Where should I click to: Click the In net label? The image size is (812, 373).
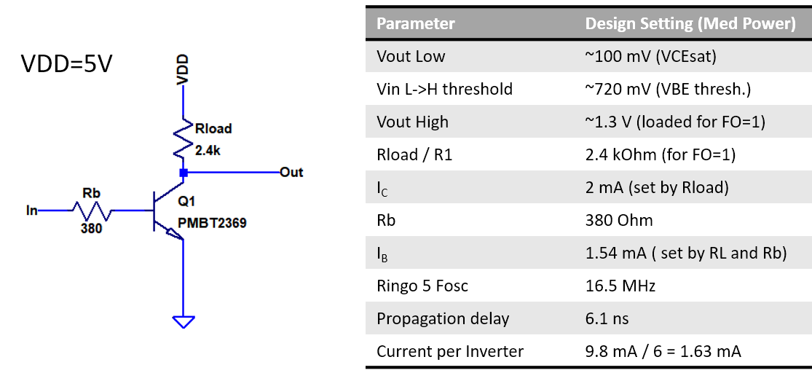(x=31, y=211)
